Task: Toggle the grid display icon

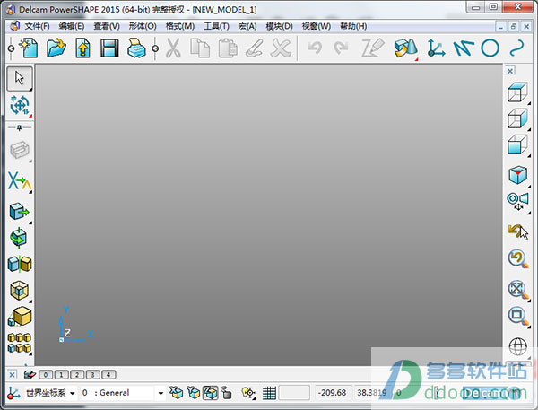Action: [269, 393]
